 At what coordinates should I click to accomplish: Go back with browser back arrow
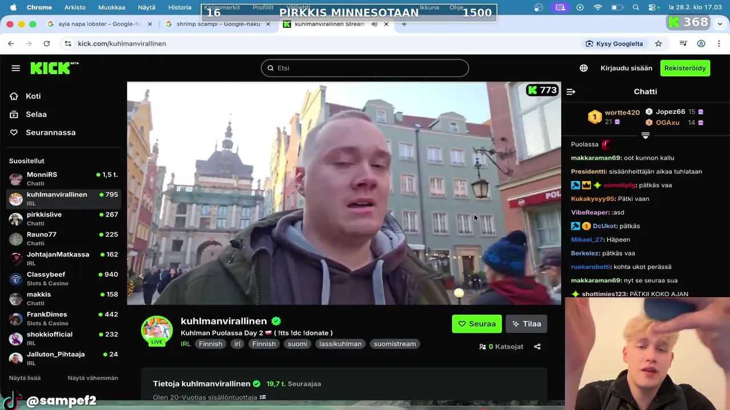click(x=11, y=43)
